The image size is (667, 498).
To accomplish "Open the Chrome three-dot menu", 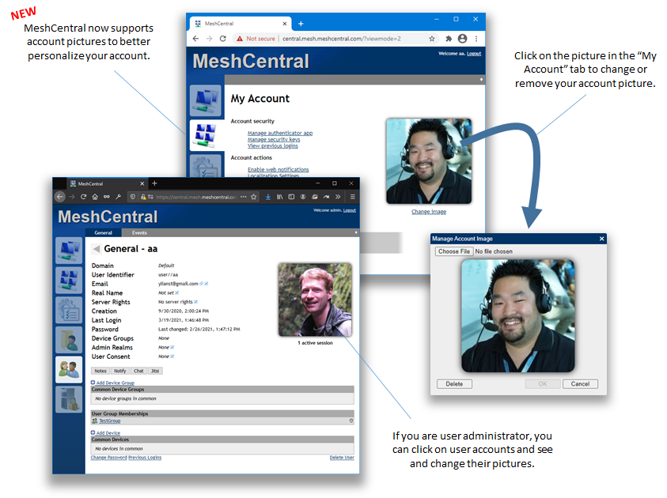I will pos(475,39).
